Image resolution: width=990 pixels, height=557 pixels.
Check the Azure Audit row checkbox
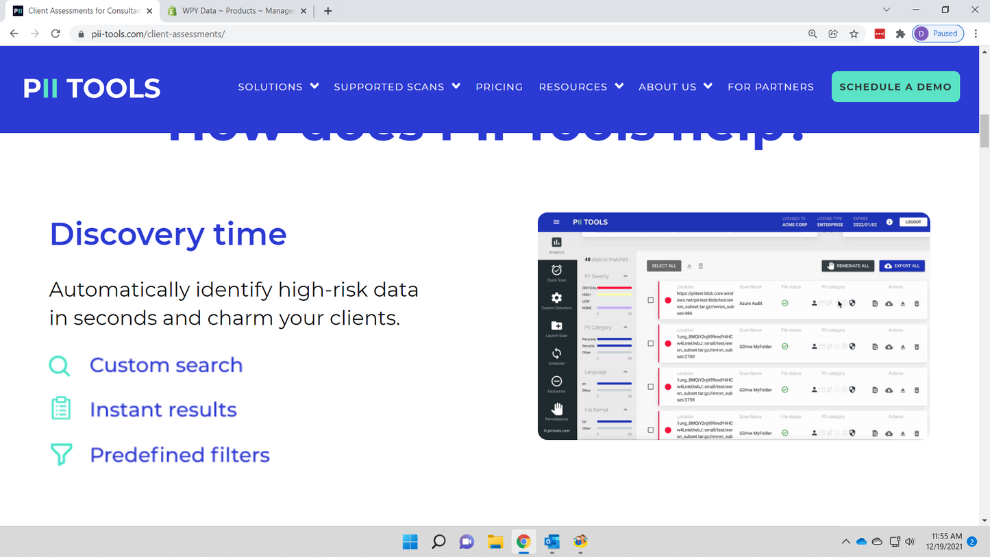651,300
